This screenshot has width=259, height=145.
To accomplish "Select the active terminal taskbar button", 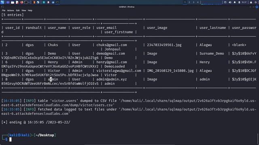I will click(x=57, y=2).
